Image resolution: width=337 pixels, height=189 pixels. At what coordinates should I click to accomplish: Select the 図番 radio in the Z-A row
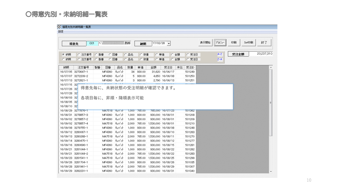coord(110,59)
